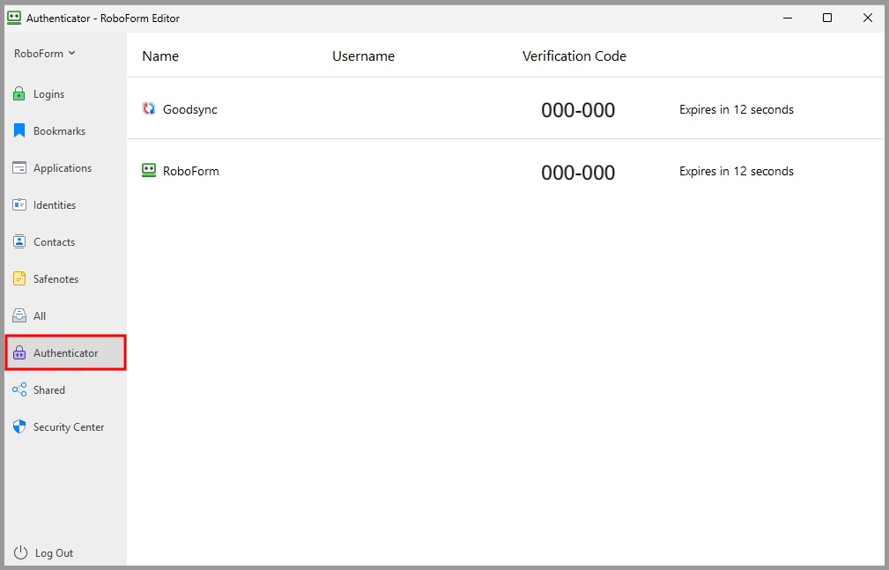The width and height of the screenshot is (889, 570).
Task: Minimize the RoboForm Editor window
Action: (788, 18)
